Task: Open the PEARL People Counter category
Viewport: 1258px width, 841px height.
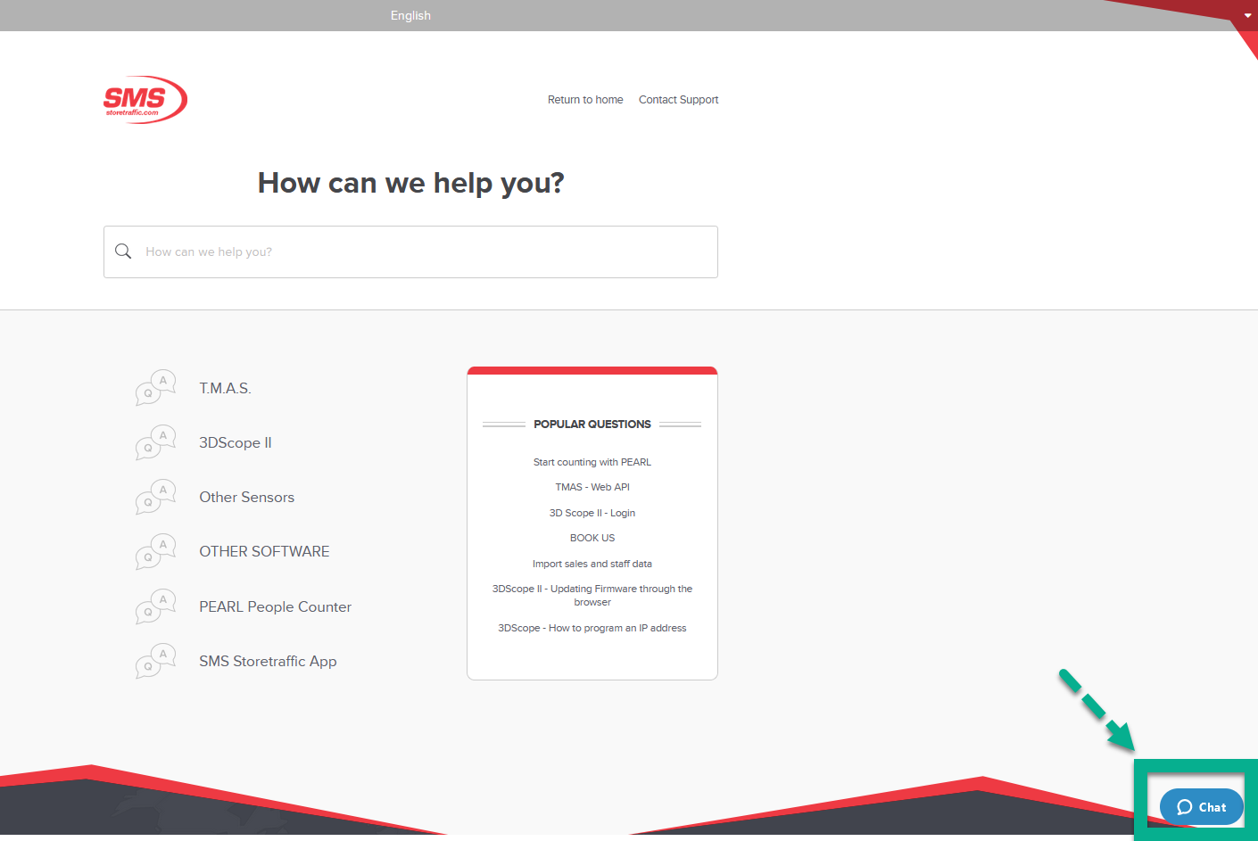Action: [x=275, y=606]
